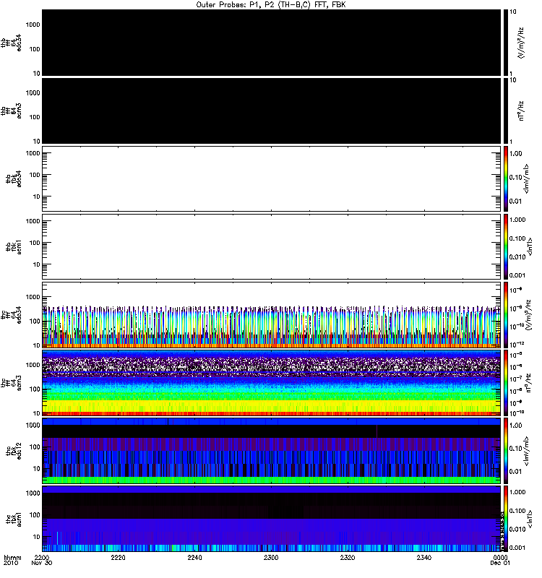Click the 10 tick of thb fbk edc34 panel
This screenshot has width=542, height=578.
coord(37,197)
